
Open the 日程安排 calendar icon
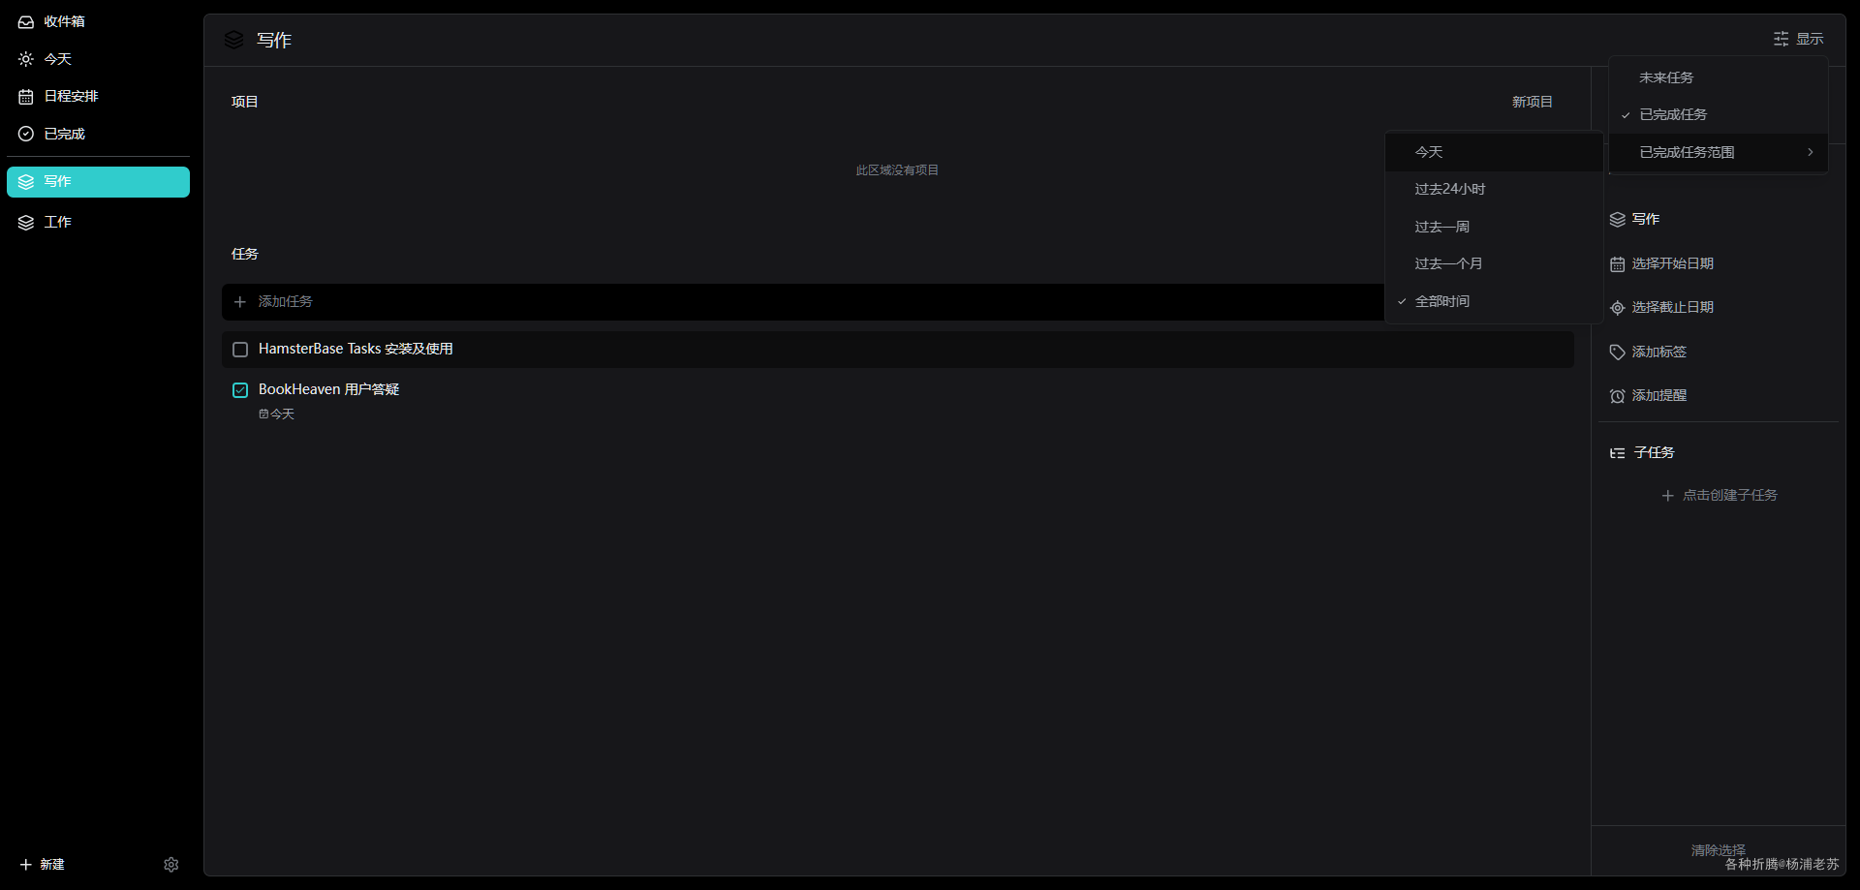(26, 97)
